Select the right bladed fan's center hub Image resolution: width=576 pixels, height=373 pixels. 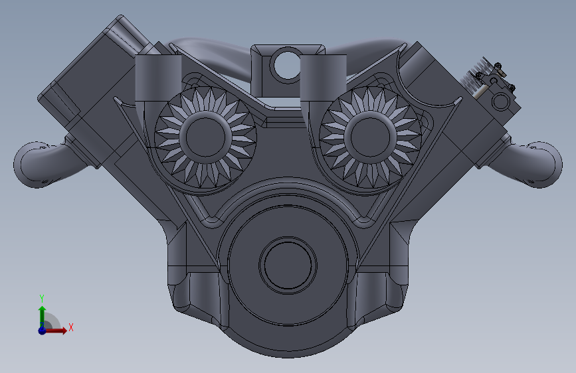point(370,137)
